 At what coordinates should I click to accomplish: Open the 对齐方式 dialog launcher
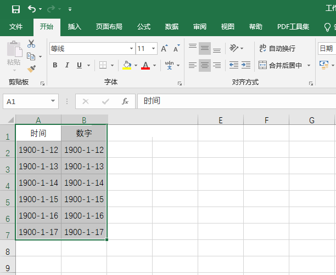tap(311, 83)
